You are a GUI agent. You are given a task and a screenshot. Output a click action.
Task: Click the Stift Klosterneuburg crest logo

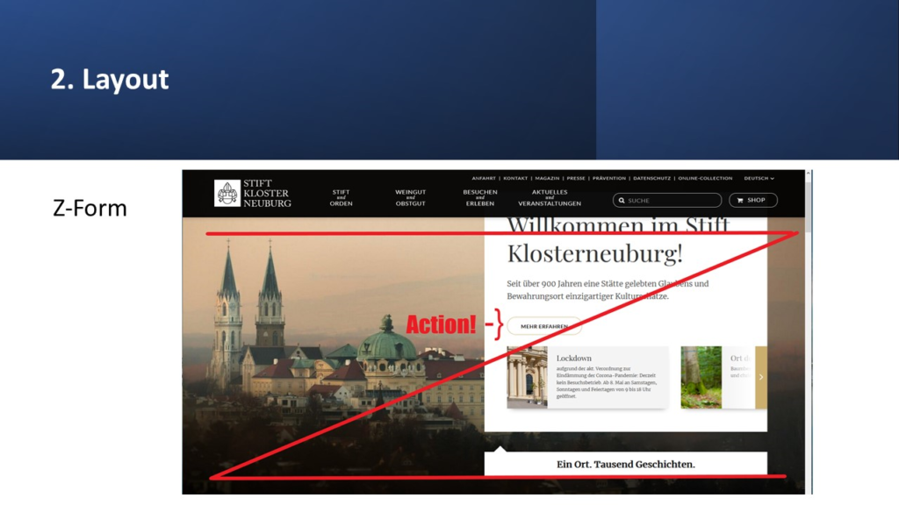227,193
